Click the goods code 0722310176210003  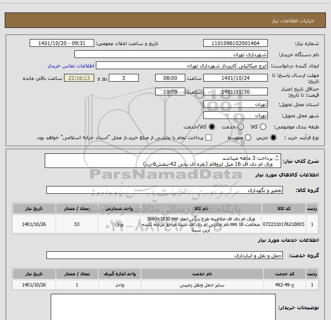pyautogui.click(x=284, y=224)
